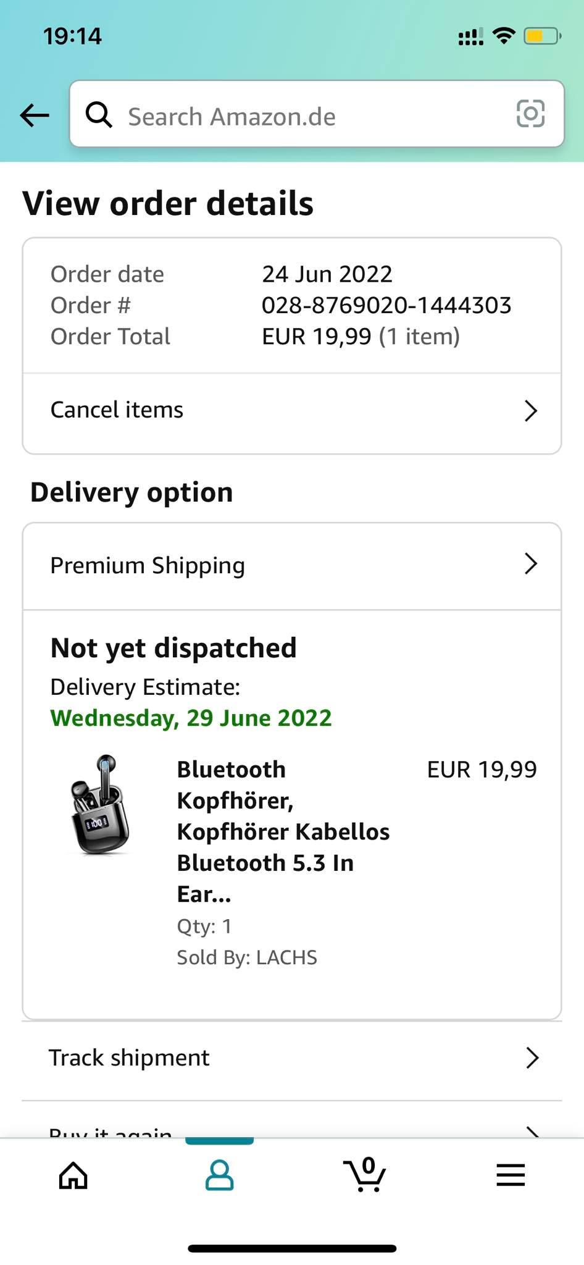Expand the Buy it again chevron
The width and height of the screenshot is (584, 1265).
point(532,1132)
